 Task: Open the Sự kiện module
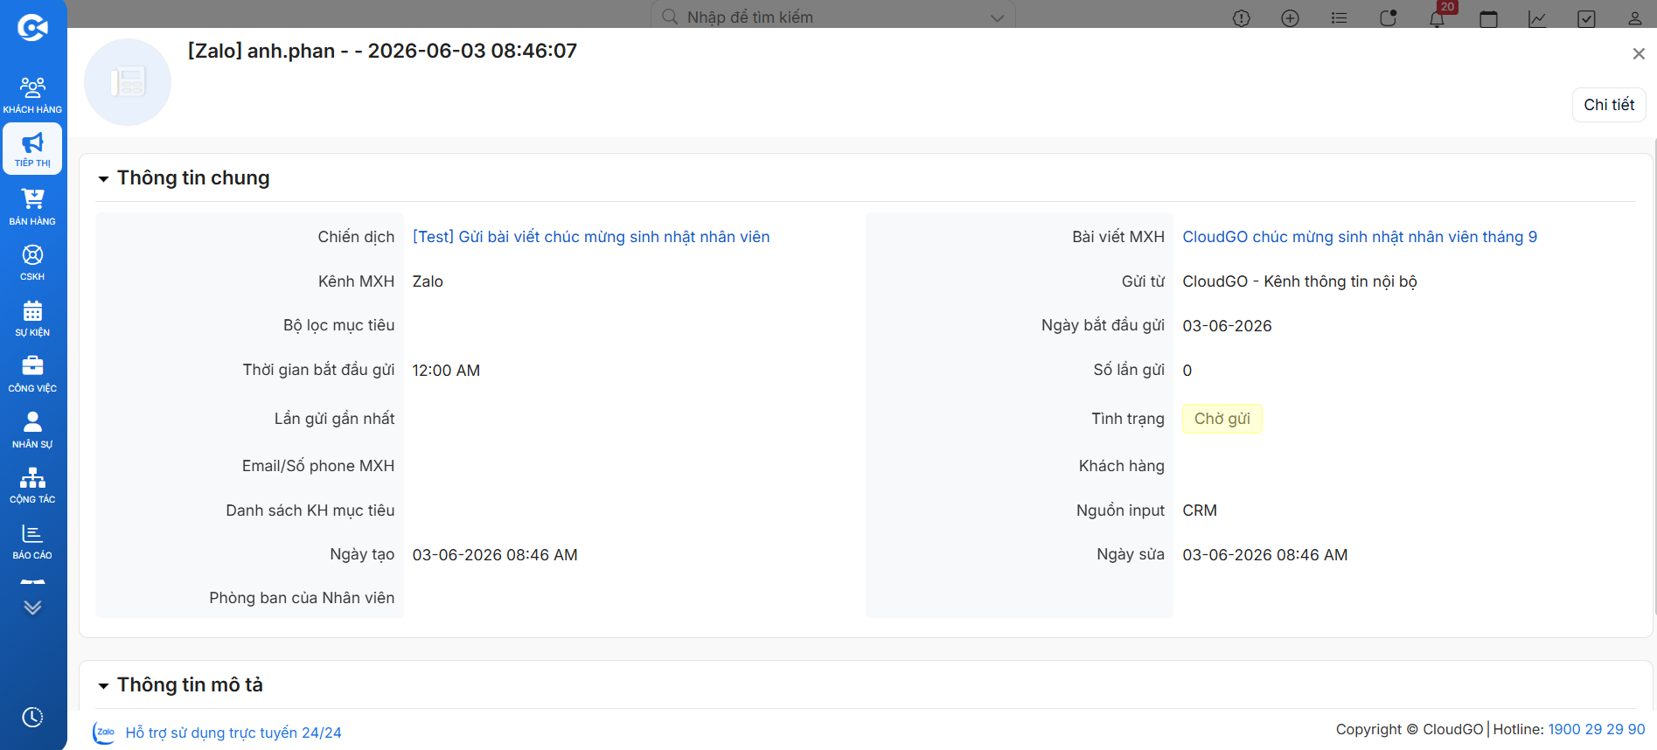[32, 318]
